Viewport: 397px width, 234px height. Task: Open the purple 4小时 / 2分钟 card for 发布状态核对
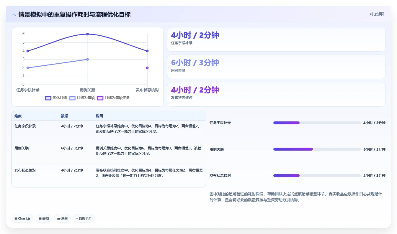276,94
